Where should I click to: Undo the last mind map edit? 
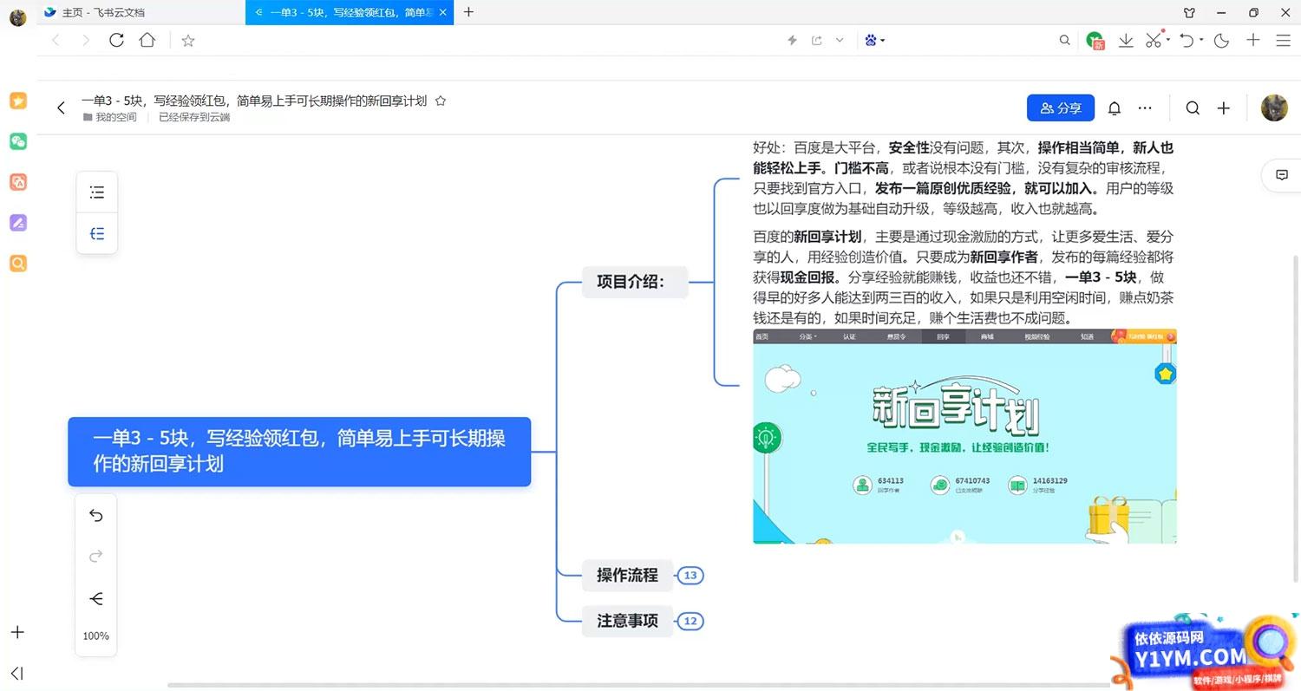pyautogui.click(x=96, y=516)
